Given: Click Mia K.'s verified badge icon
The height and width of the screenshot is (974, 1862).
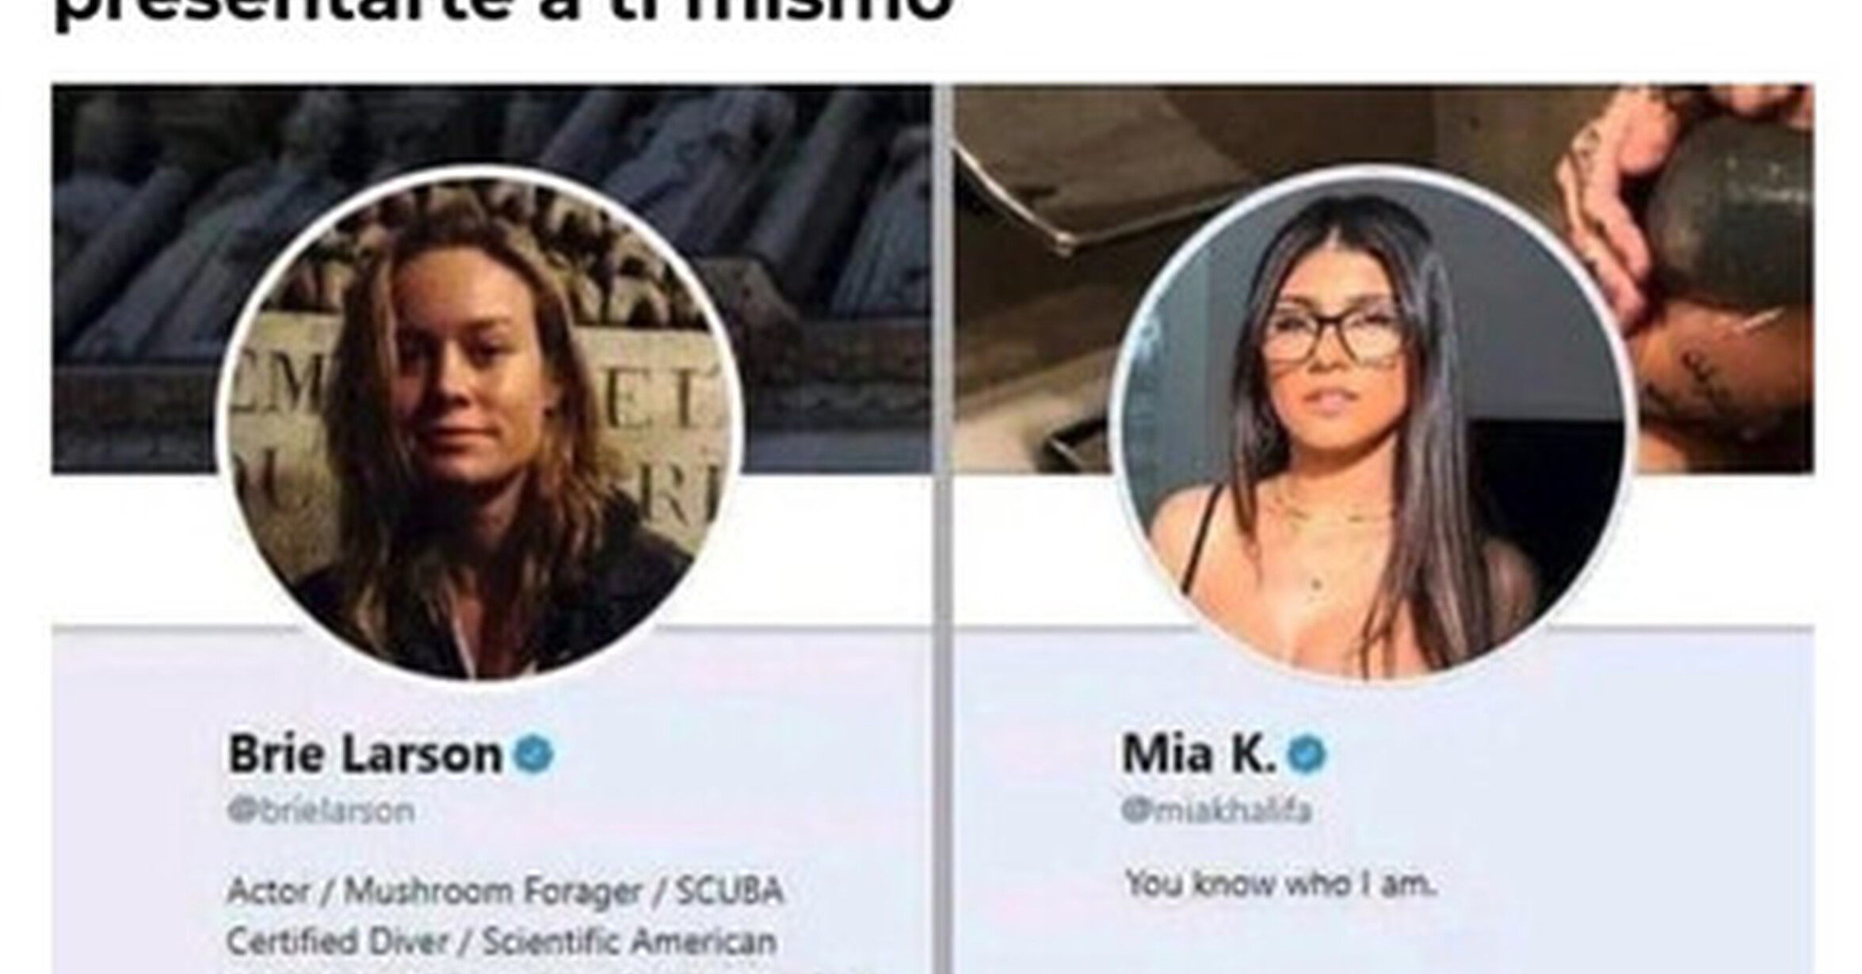Looking at the screenshot, I should [1306, 753].
